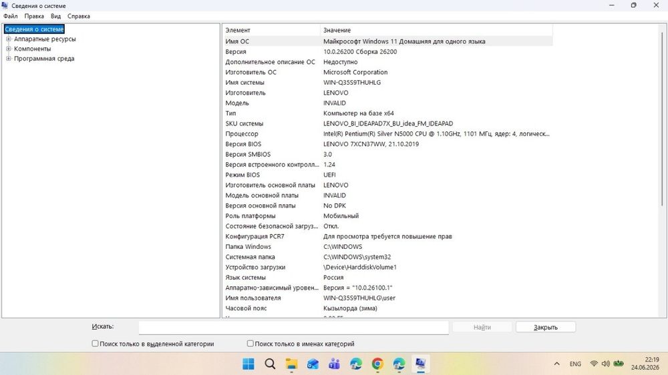Select the Имя пользователя row

387,298
